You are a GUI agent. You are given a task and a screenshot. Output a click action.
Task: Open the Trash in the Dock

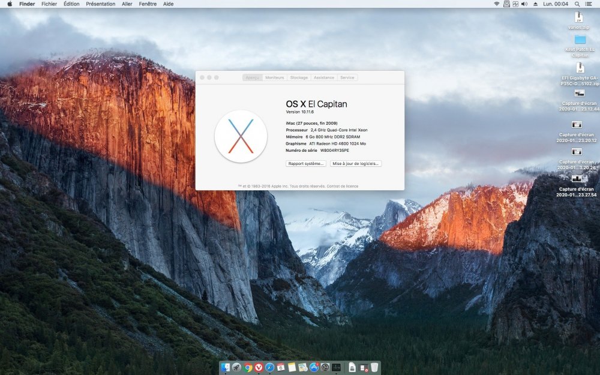374,367
